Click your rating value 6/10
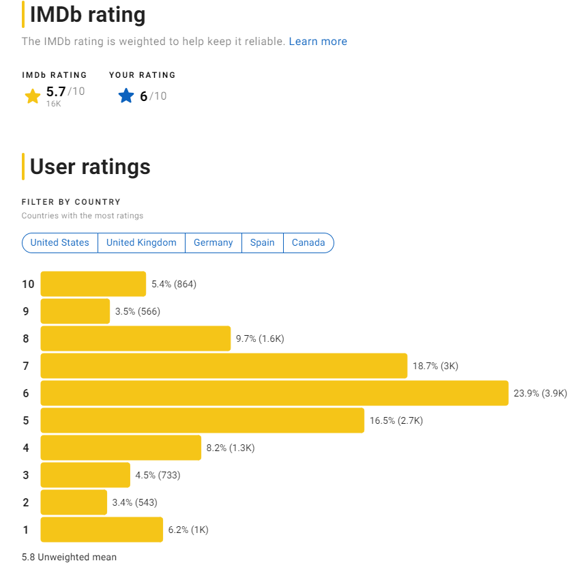Viewport: 588px width, 576px height. [151, 95]
